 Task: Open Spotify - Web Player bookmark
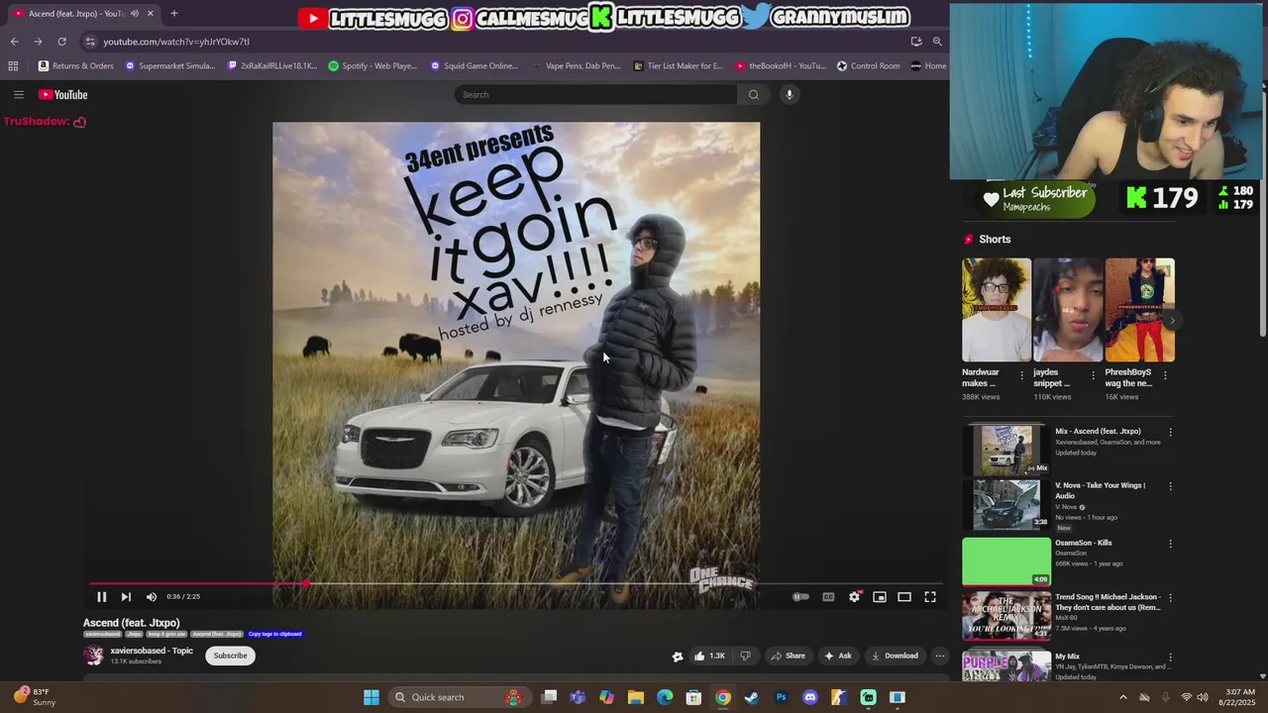click(372, 66)
